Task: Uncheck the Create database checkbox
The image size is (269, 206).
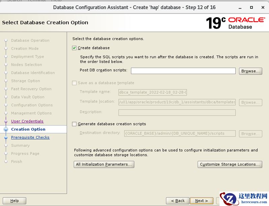Action: [74, 48]
